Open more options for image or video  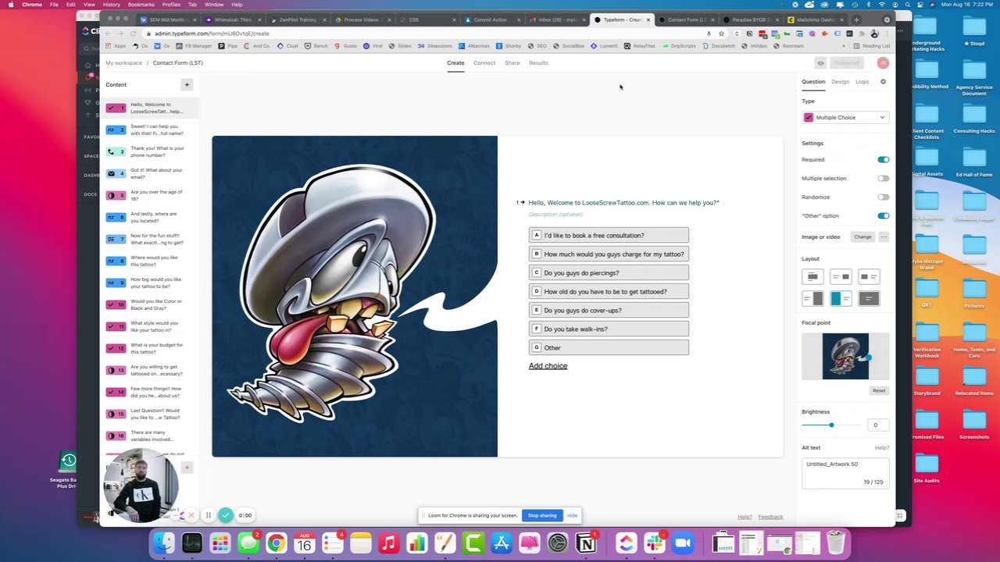(x=884, y=237)
